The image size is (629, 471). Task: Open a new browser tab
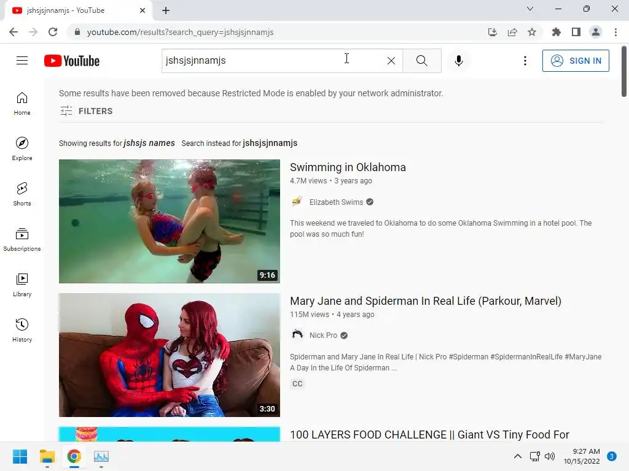point(166,10)
